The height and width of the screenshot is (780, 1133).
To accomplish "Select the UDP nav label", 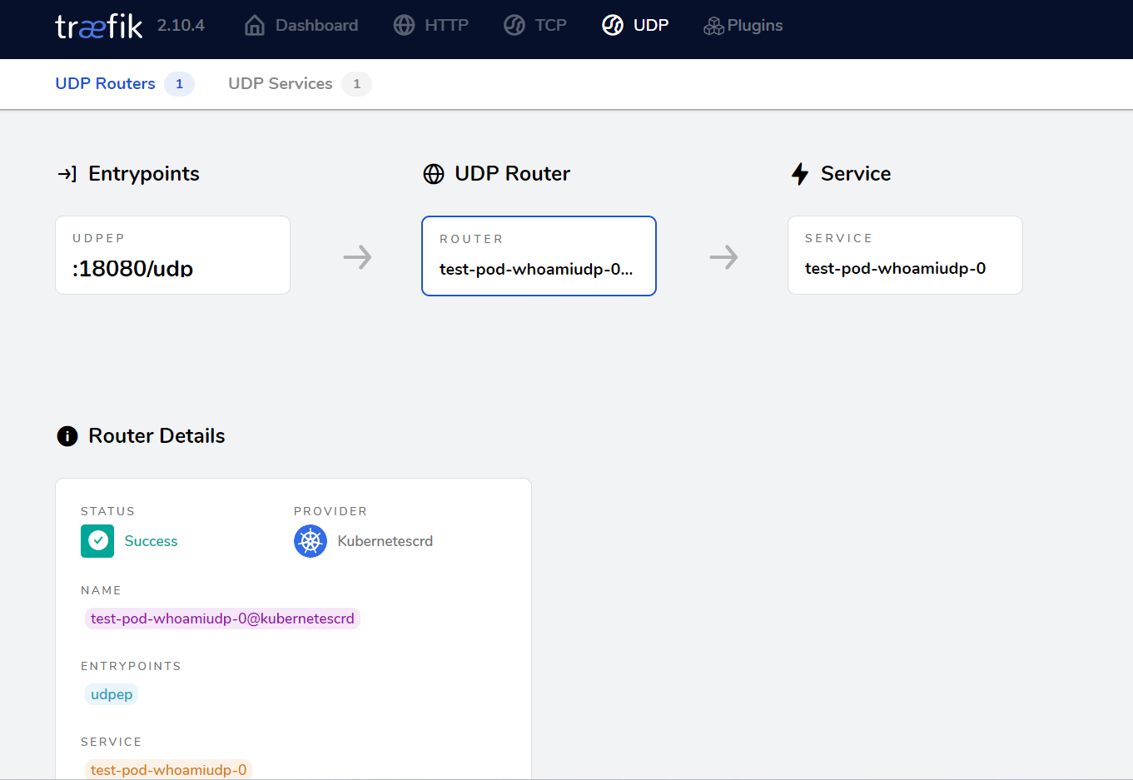I will [651, 26].
